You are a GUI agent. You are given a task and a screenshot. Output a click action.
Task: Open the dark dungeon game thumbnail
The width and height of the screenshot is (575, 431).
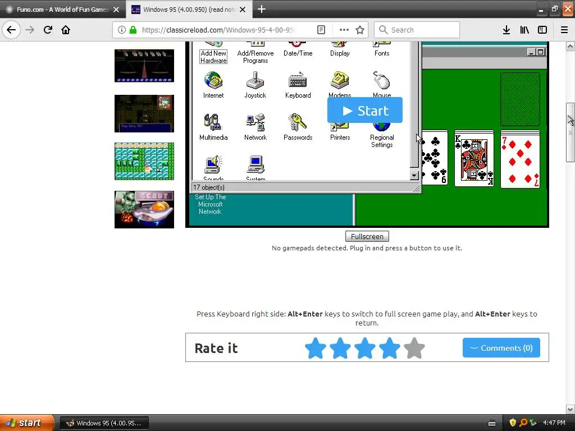[x=144, y=113]
